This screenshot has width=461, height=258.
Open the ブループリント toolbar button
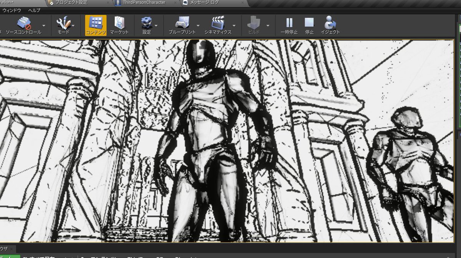(182, 25)
